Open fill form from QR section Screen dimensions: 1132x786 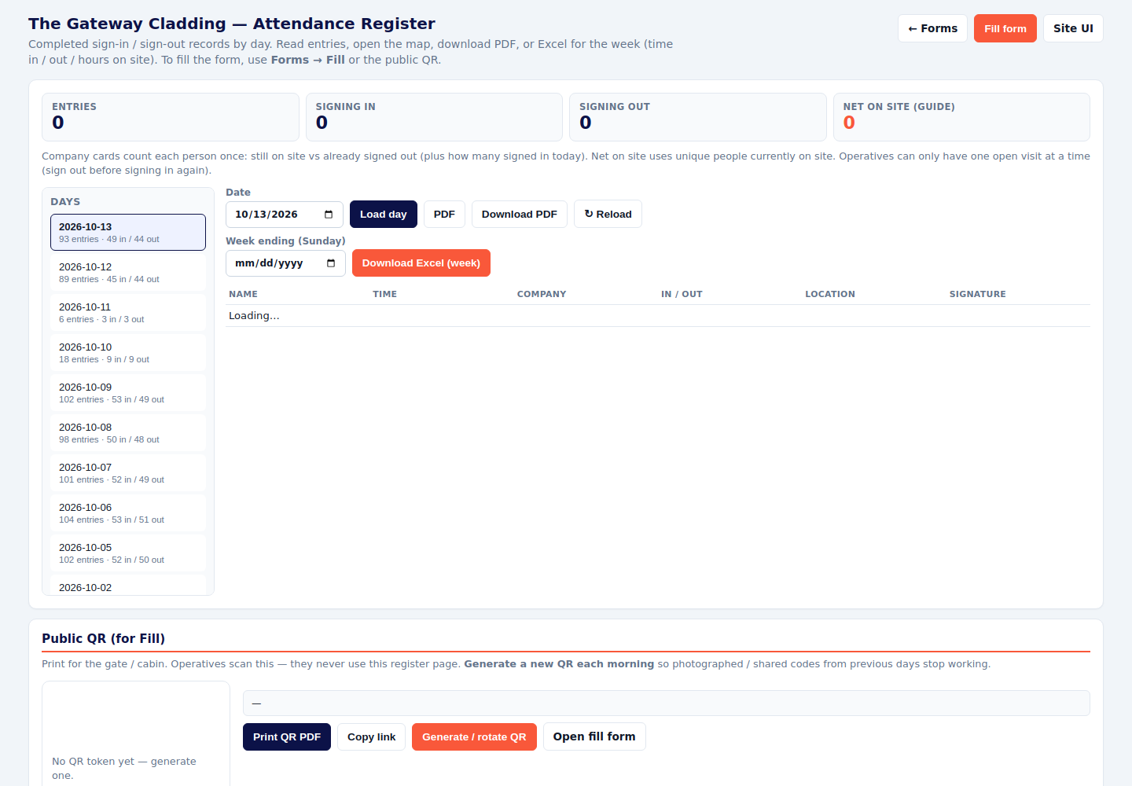click(594, 736)
